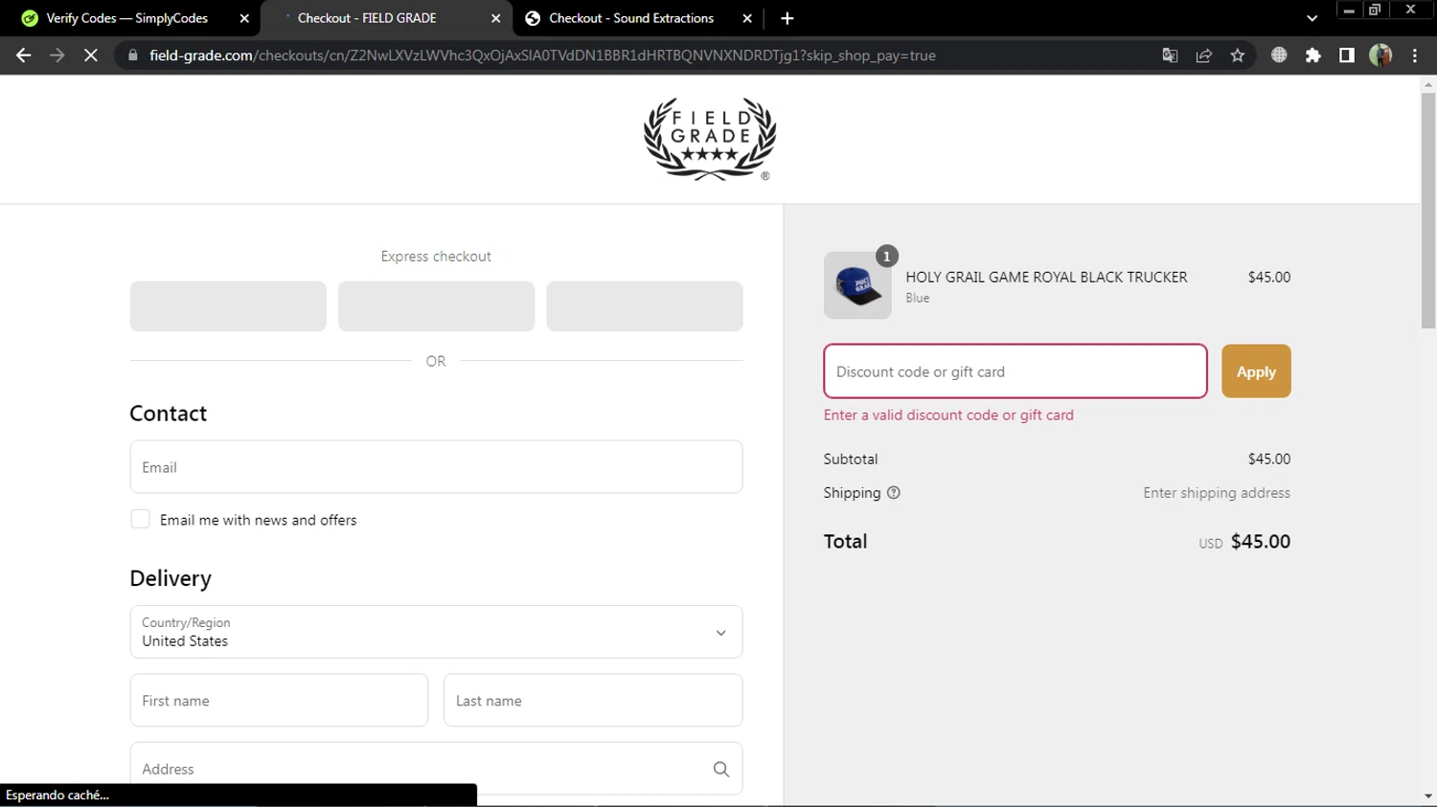The height and width of the screenshot is (807, 1437).
Task: Open the translate page icon
Action: coord(1170,56)
